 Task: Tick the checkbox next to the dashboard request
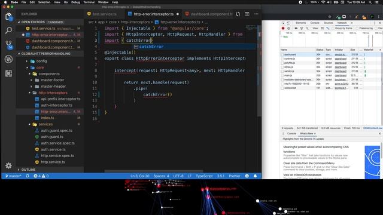point(282,54)
